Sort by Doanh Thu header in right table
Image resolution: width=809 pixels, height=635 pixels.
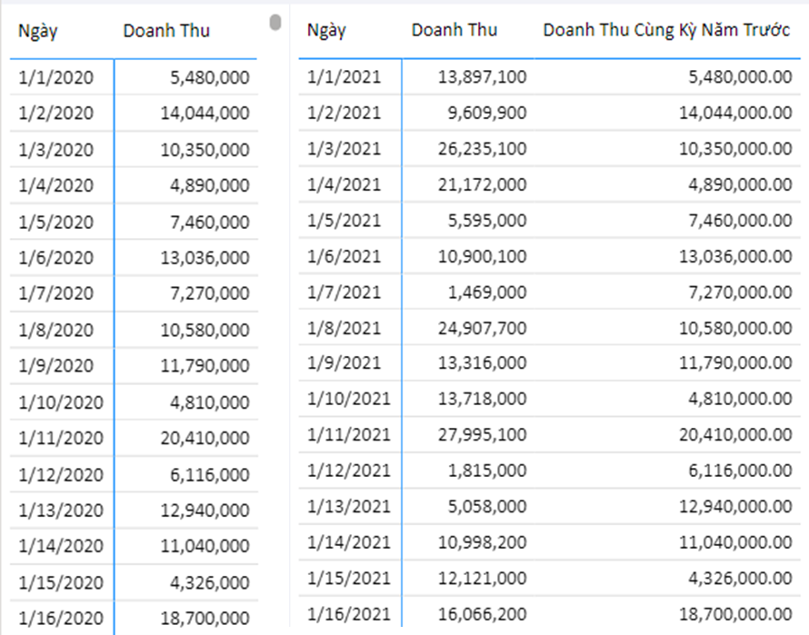pos(454,30)
